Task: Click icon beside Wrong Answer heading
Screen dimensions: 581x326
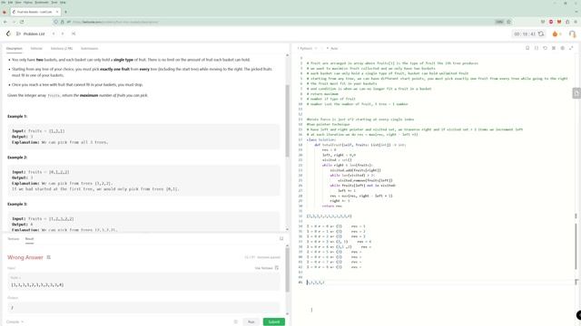Action: [48, 257]
